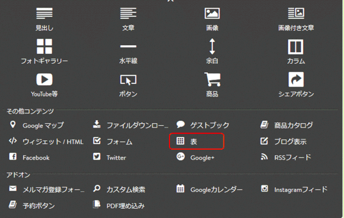Select PDF埋め込み document icon
This screenshot has width=344, height=218.
[x=97, y=204]
